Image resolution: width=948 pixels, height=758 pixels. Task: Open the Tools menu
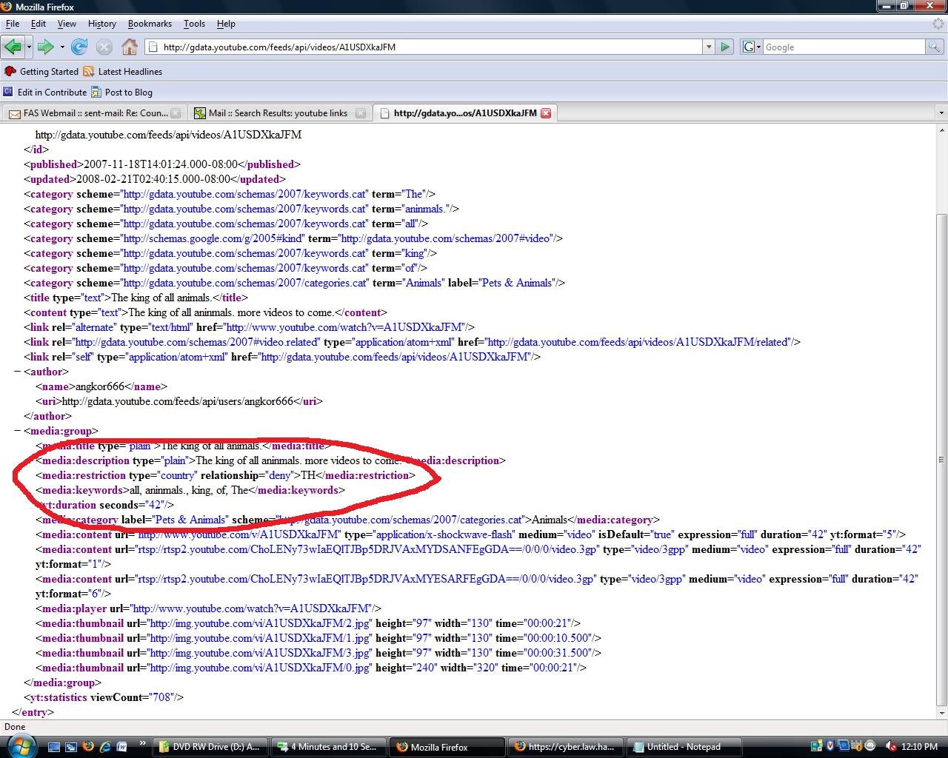[194, 24]
